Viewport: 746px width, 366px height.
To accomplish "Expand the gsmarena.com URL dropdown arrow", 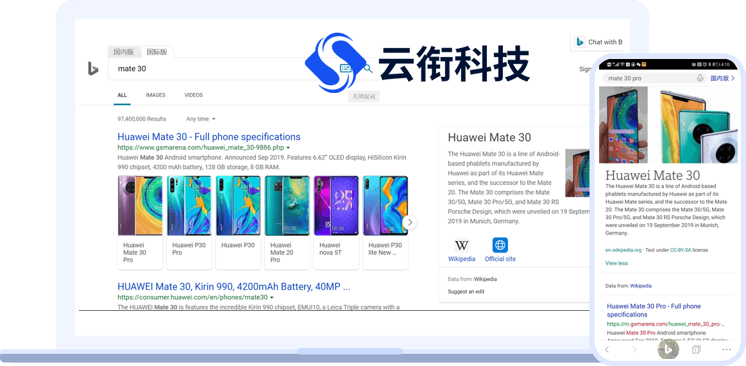I will [x=288, y=148].
